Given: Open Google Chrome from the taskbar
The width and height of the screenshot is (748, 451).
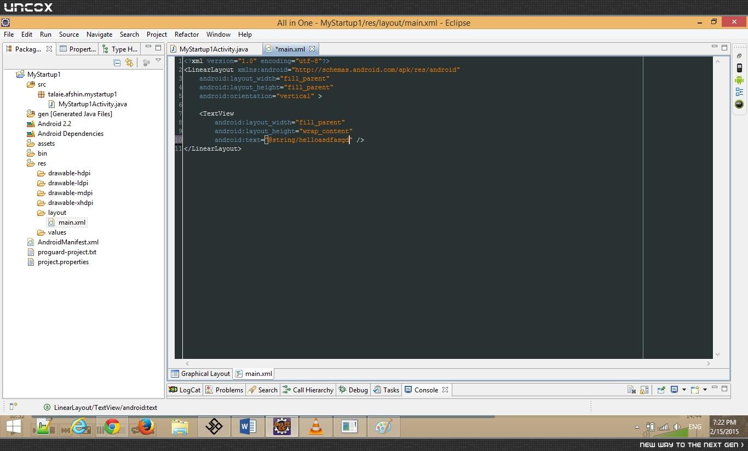Looking at the screenshot, I should (x=112, y=426).
